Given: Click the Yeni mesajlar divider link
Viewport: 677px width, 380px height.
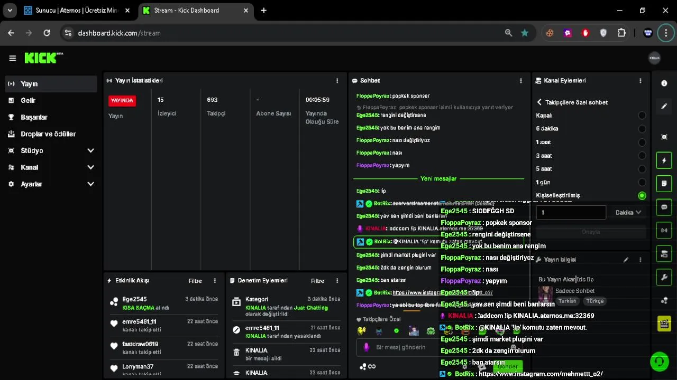Looking at the screenshot, I should [x=438, y=178].
